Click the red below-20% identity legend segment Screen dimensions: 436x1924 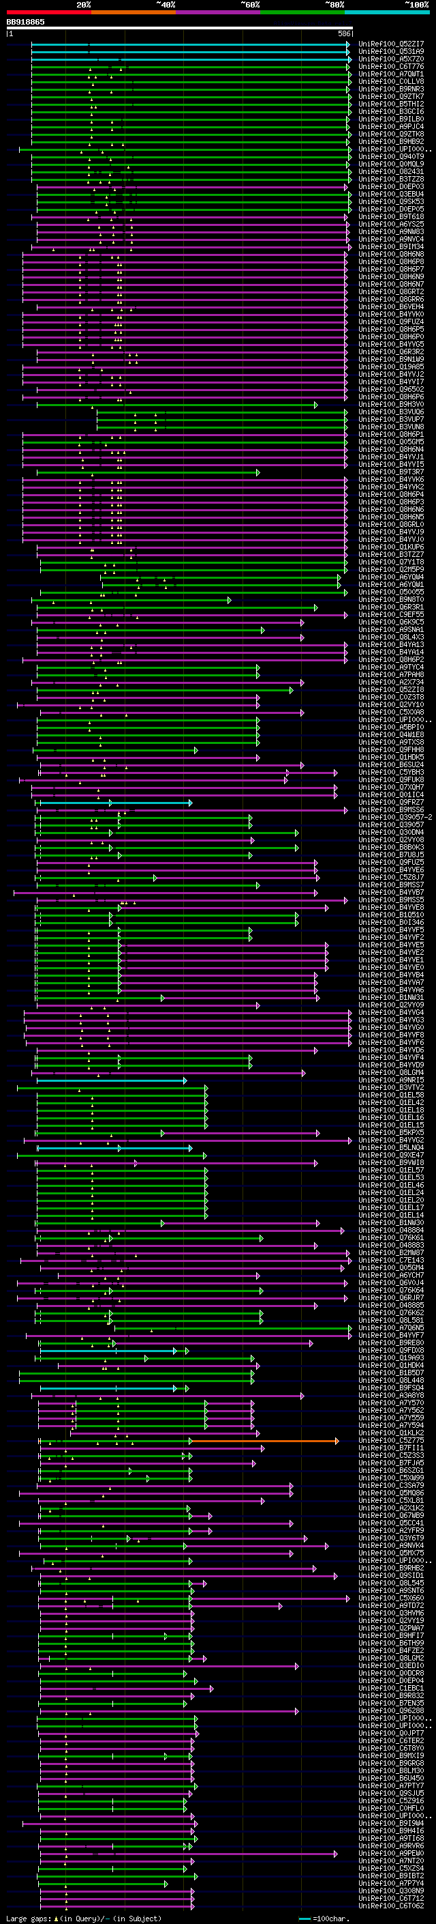(48, 12)
